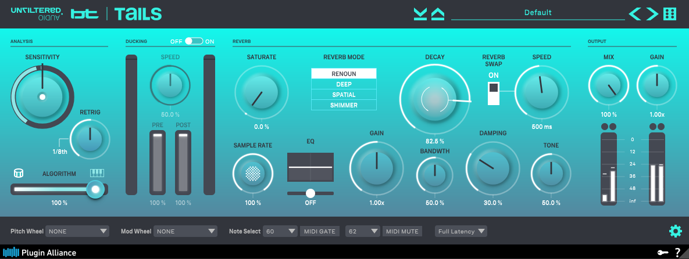Click the Saturate 0.0 % value
This screenshot has width=689, height=259.
point(262,127)
